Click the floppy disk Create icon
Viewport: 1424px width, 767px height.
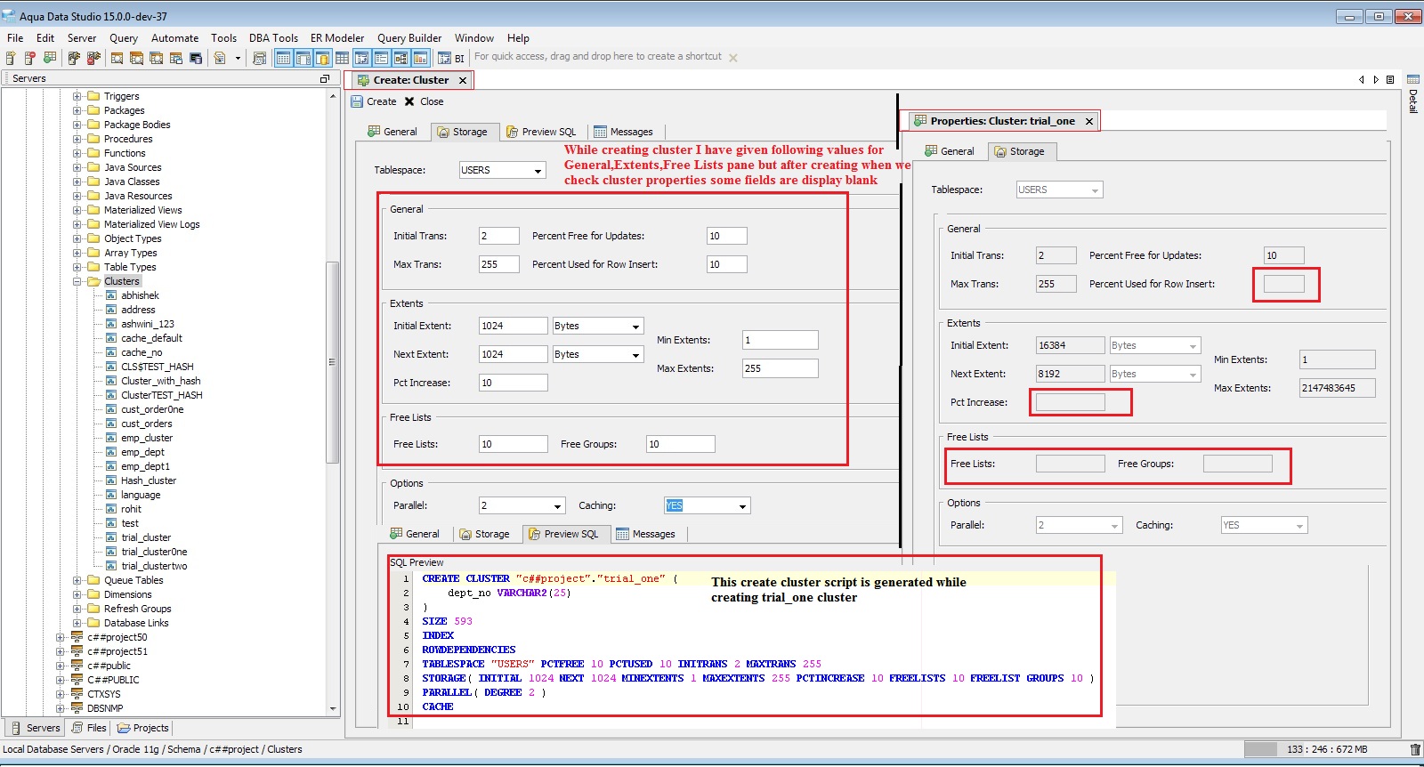[357, 101]
